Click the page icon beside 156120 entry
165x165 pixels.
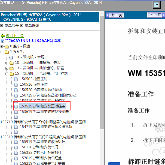[16, 148]
